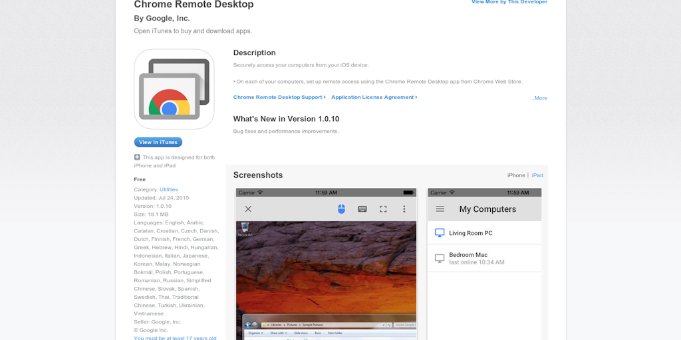Viewport: 681px width, 340px height.
Task: Click Open iTunes to buy and download apps text
Action: pos(193,31)
